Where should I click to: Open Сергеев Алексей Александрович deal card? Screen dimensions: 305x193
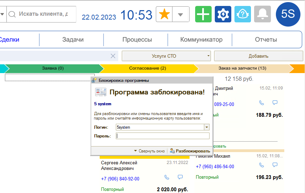pyautogui.click(x=119, y=165)
